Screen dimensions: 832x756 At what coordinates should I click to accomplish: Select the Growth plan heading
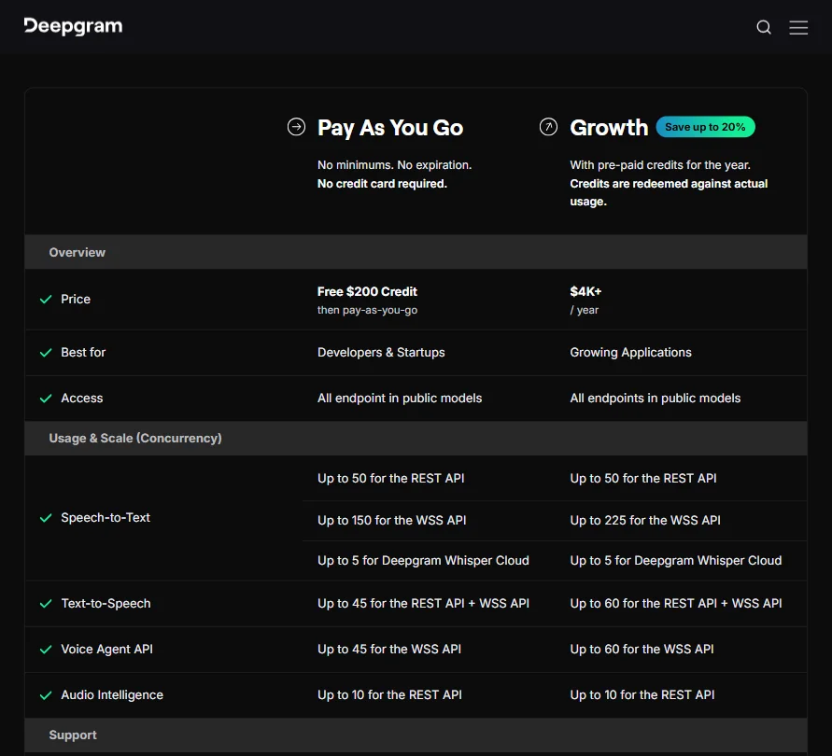click(609, 127)
